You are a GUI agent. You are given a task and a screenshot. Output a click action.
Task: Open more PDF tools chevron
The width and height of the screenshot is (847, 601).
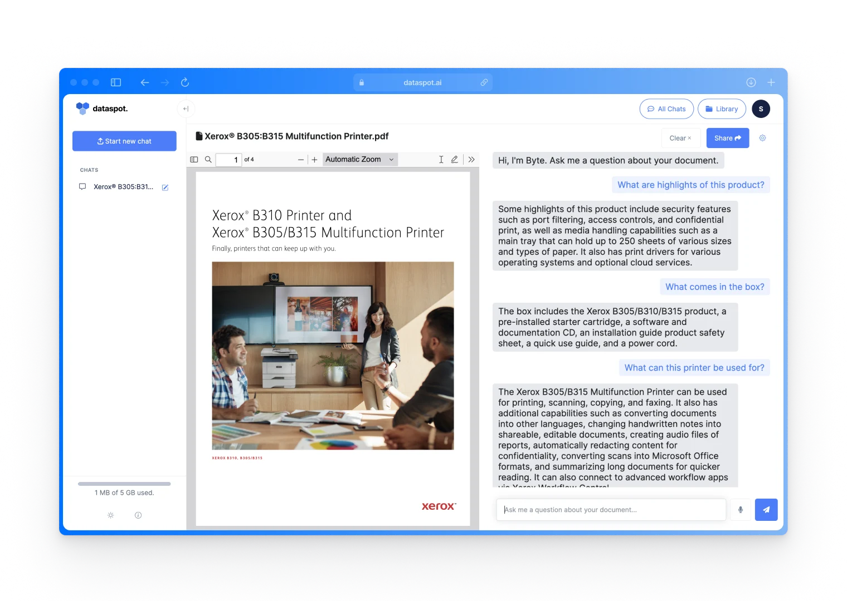coord(471,160)
